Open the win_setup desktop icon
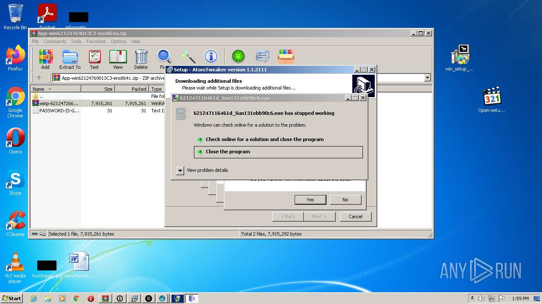Screen dimensions: 542x304 point(460,58)
